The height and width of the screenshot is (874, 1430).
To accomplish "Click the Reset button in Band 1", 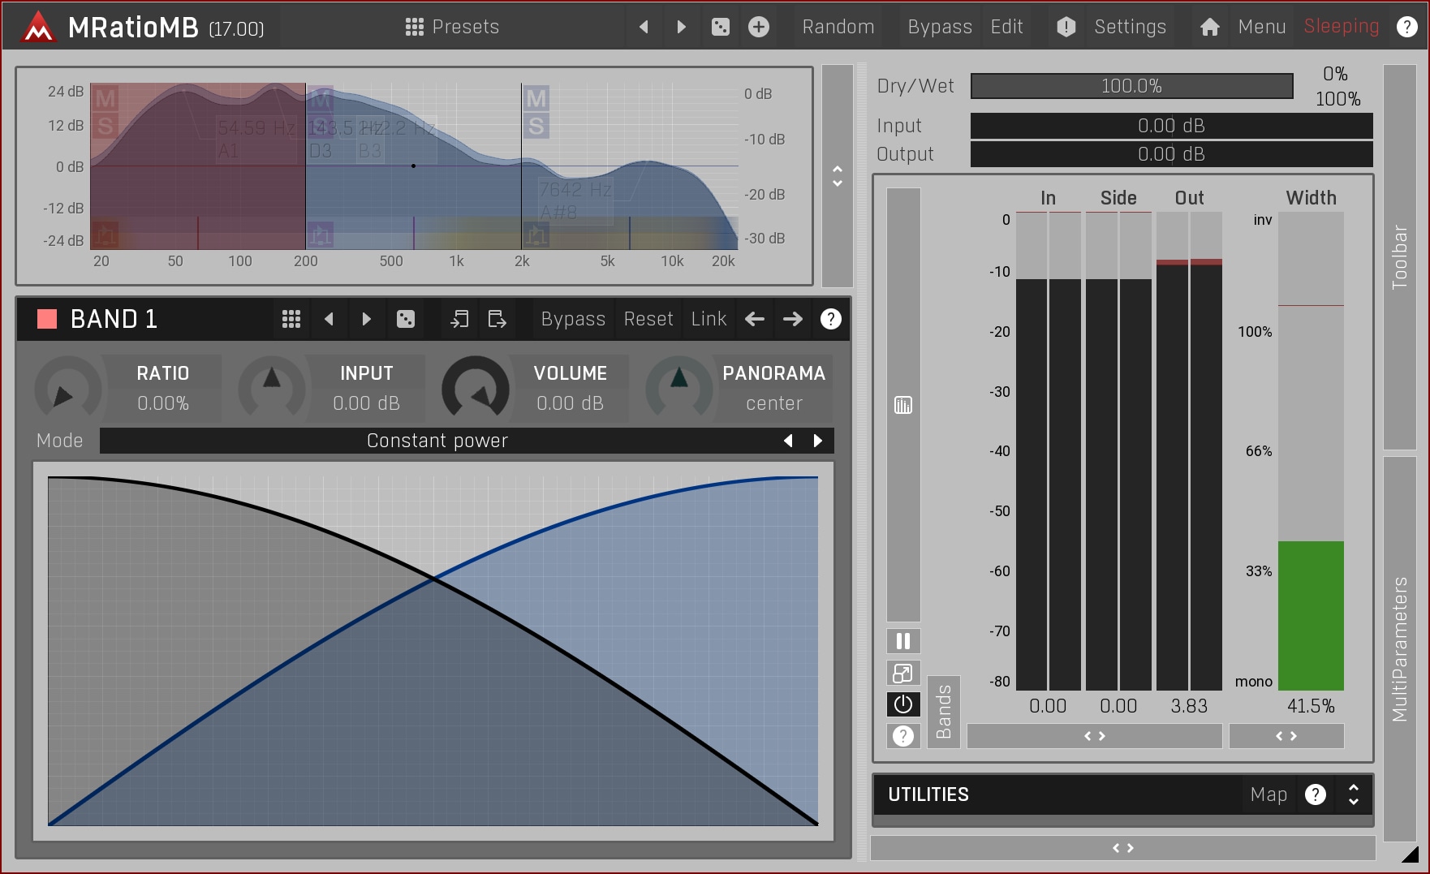I will pos(648,319).
